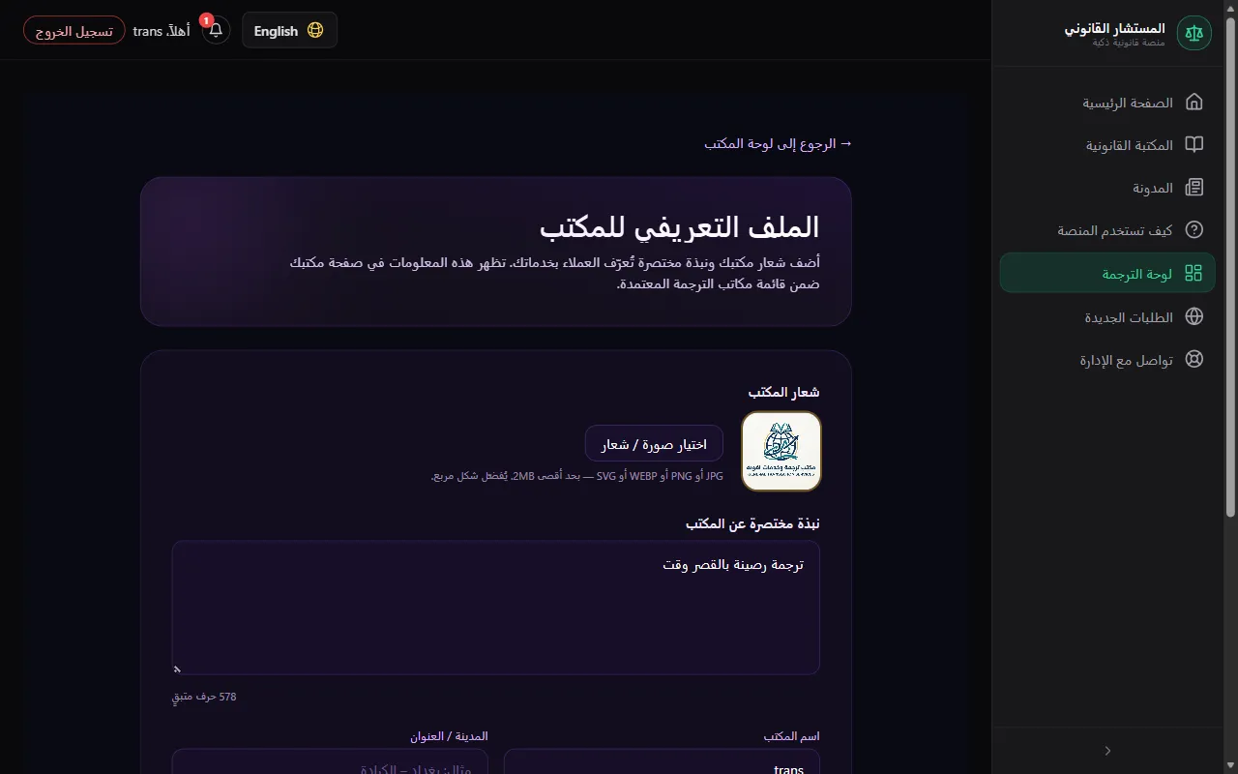Select لوحة الترجمة in the sidebar
The image size is (1238, 774).
(1107, 273)
